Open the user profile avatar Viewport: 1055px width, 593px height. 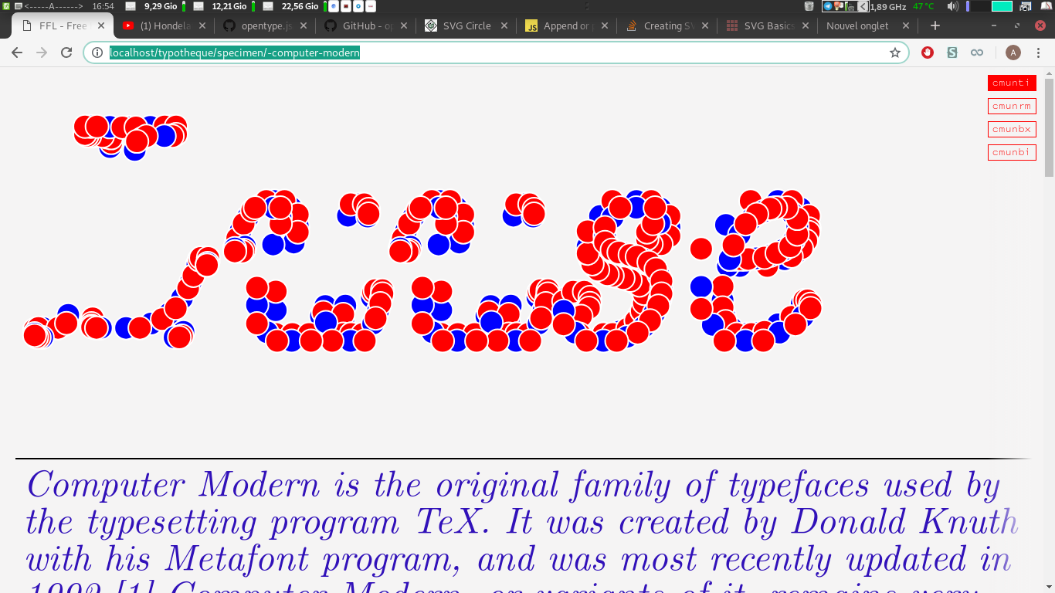tap(1013, 53)
